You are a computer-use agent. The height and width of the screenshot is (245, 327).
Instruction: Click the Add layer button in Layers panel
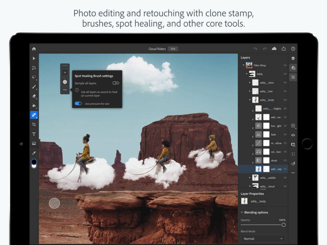click(x=293, y=126)
